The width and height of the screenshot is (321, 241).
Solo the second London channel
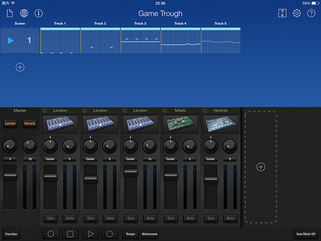[x=90, y=218]
